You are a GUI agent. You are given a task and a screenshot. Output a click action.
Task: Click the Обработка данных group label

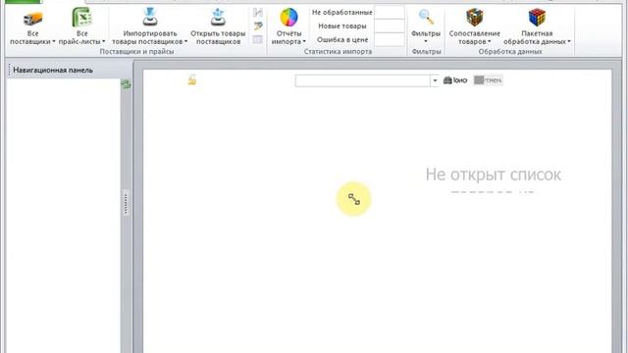tap(510, 52)
